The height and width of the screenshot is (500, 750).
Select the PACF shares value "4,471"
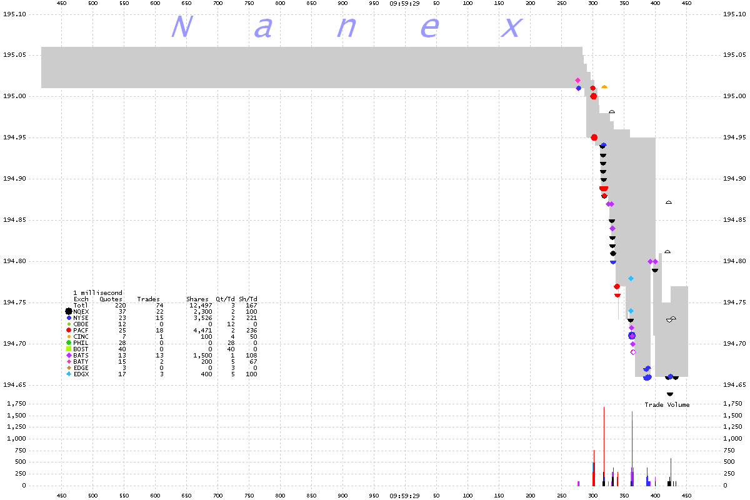202,330
